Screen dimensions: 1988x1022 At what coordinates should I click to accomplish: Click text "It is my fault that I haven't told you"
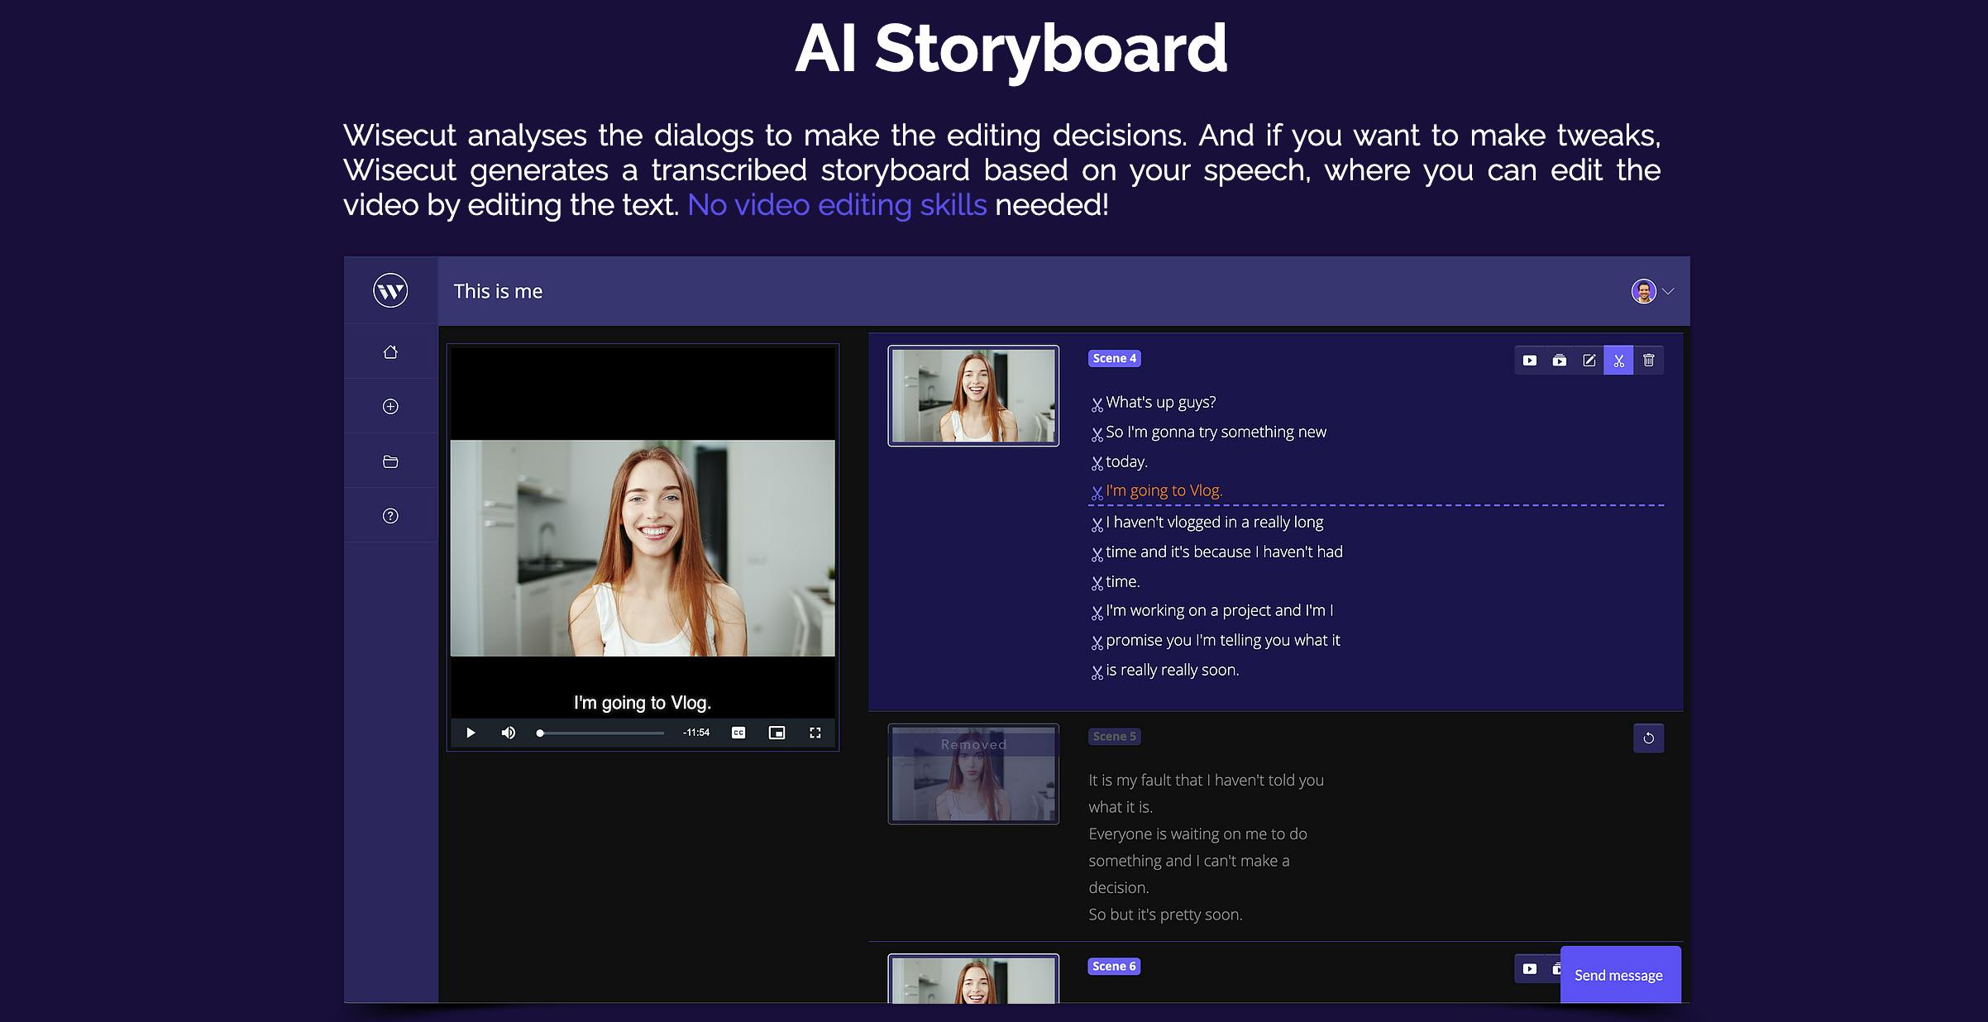tap(1206, 780)
